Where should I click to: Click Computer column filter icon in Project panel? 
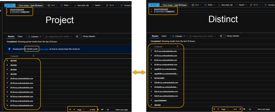[x=34, y=56]
